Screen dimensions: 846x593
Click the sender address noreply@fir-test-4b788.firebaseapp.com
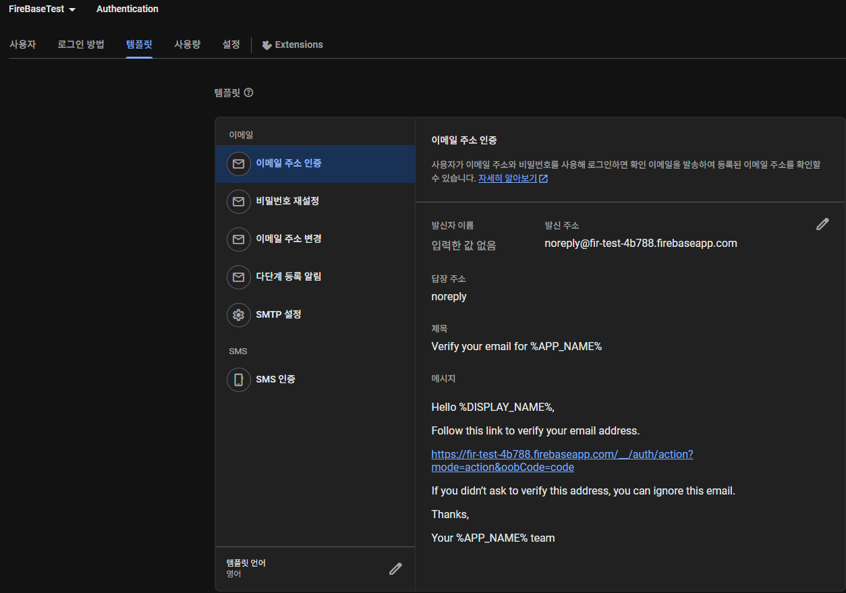click(x=641, y=244)
